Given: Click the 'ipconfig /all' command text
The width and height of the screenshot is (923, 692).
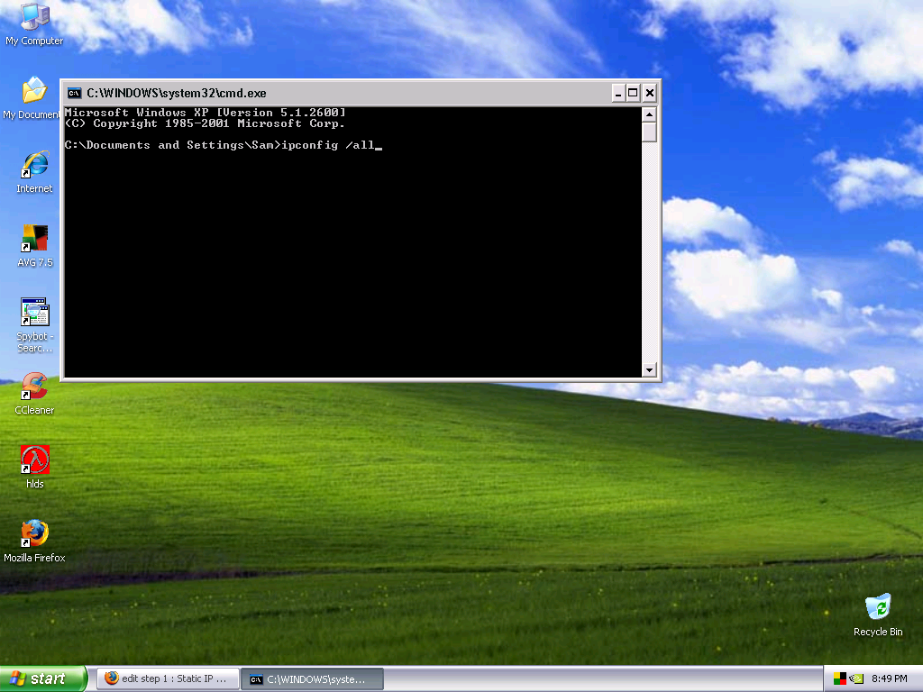Looking at the screenshot, I should pos(328,145).
